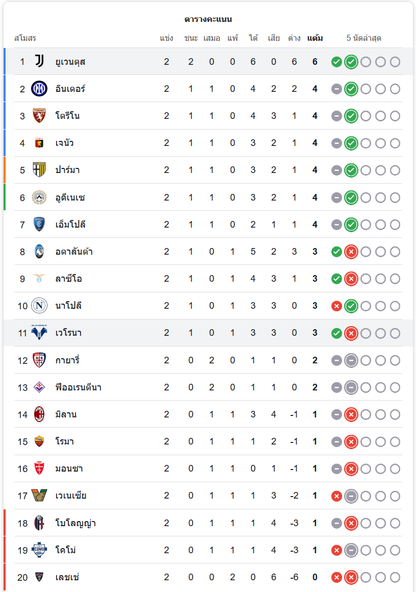Open the ฟิออเรนตีนา team link
The height and width of the screenshot is (592, 416).
[78, 387]
